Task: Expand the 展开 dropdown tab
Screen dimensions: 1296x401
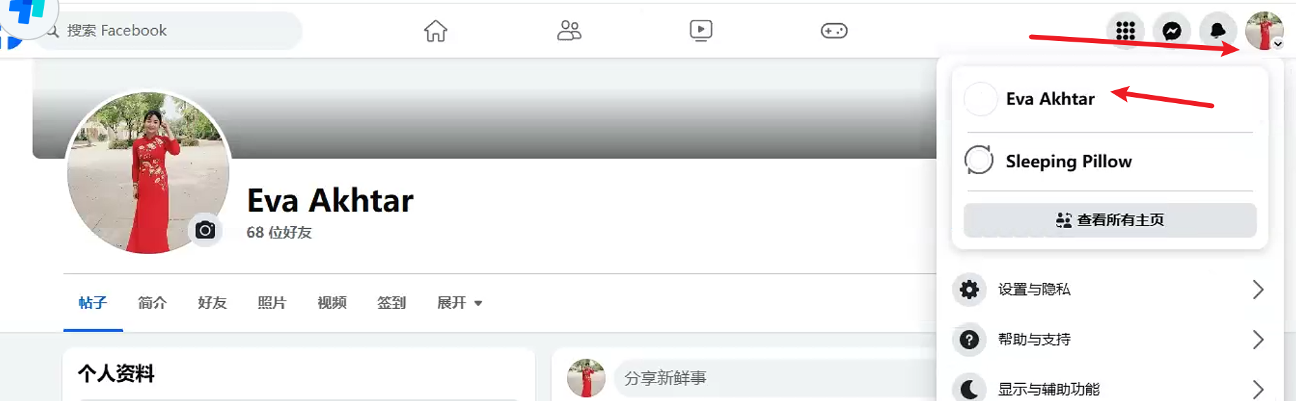Action: (x=460, y=303)
